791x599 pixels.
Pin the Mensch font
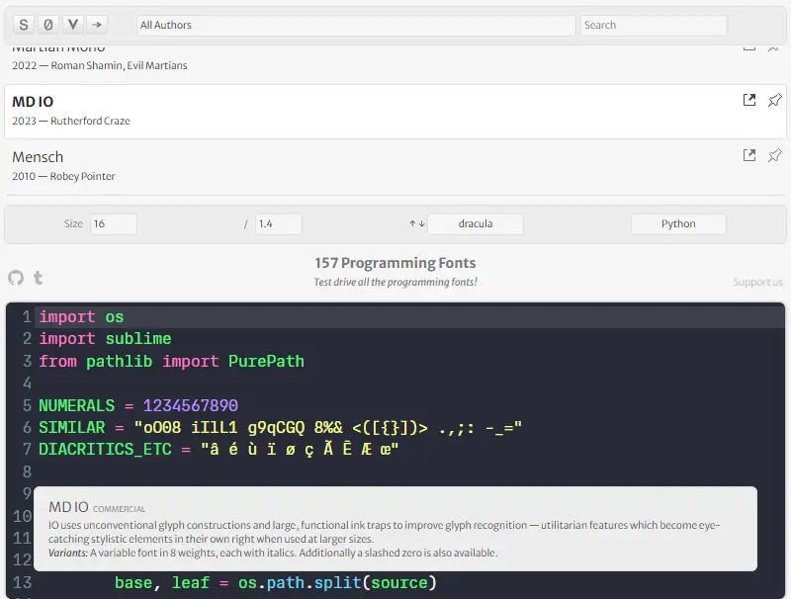pos(774,155)
